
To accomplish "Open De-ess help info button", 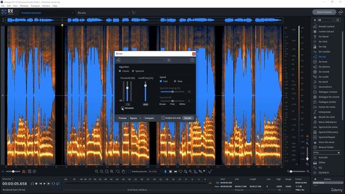I will (192, 60).
